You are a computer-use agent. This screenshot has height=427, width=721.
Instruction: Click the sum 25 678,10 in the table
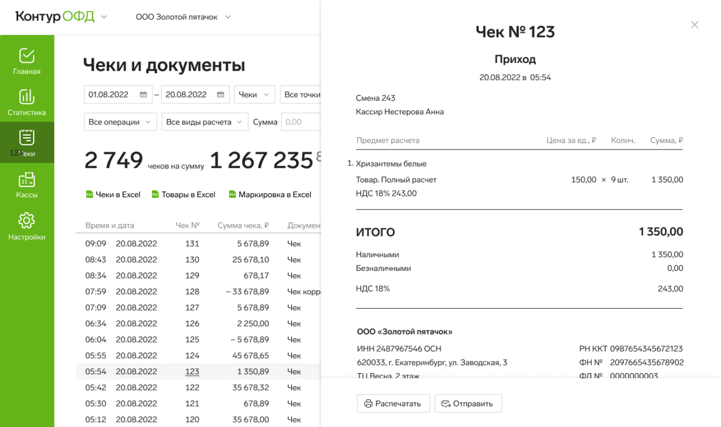251,260
